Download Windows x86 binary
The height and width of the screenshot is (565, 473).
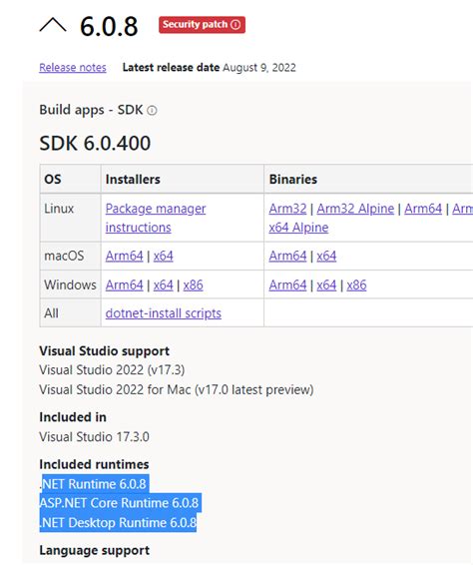pyautogui.click(x=356, y=285)
